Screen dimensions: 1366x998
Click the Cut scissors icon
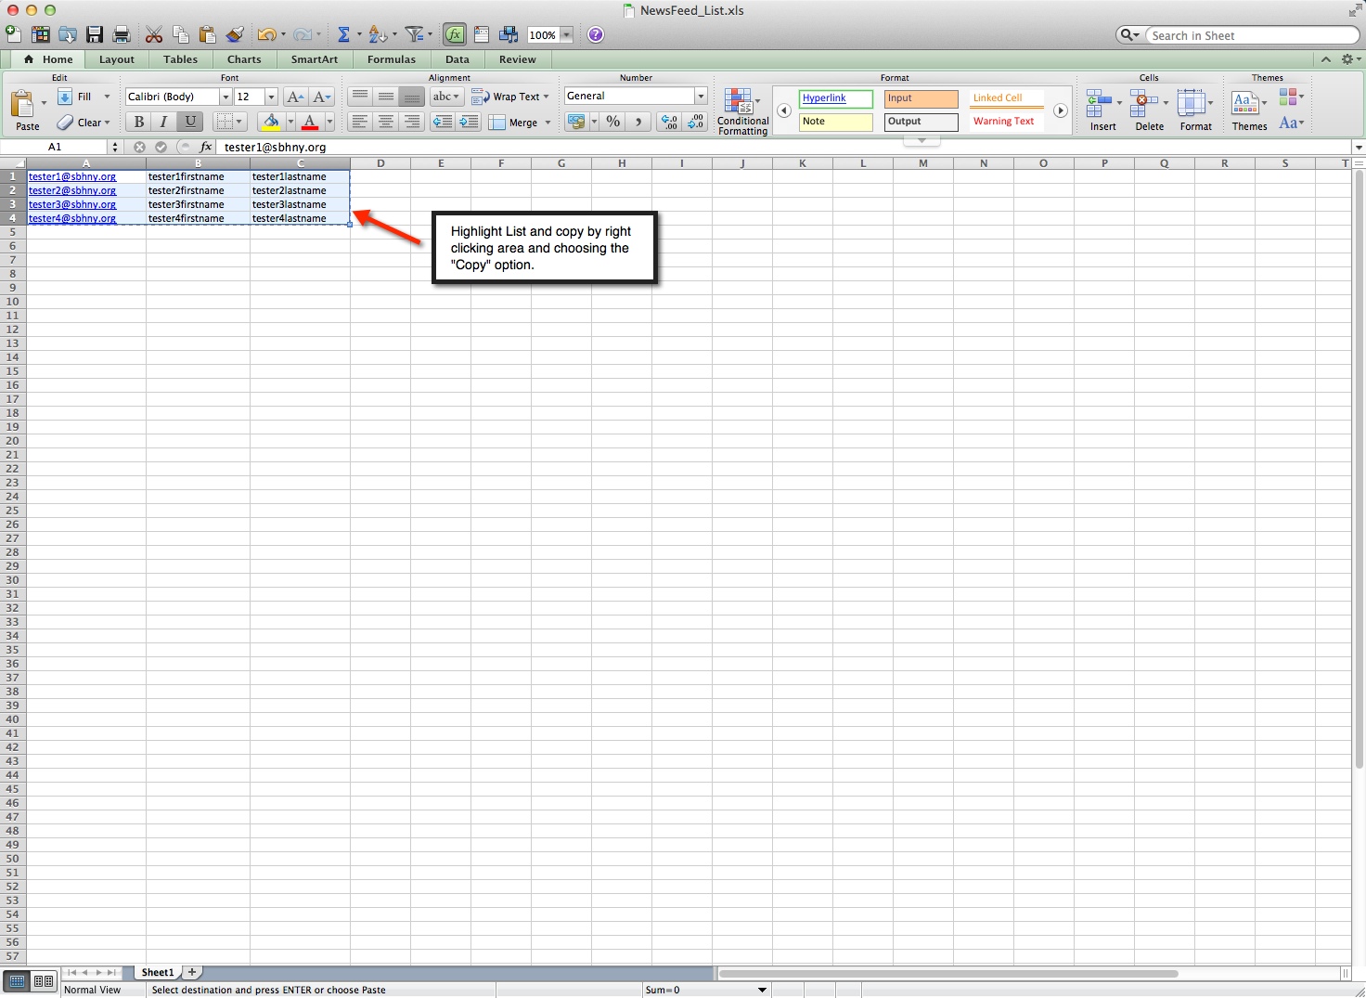click(x=154, y=35)
